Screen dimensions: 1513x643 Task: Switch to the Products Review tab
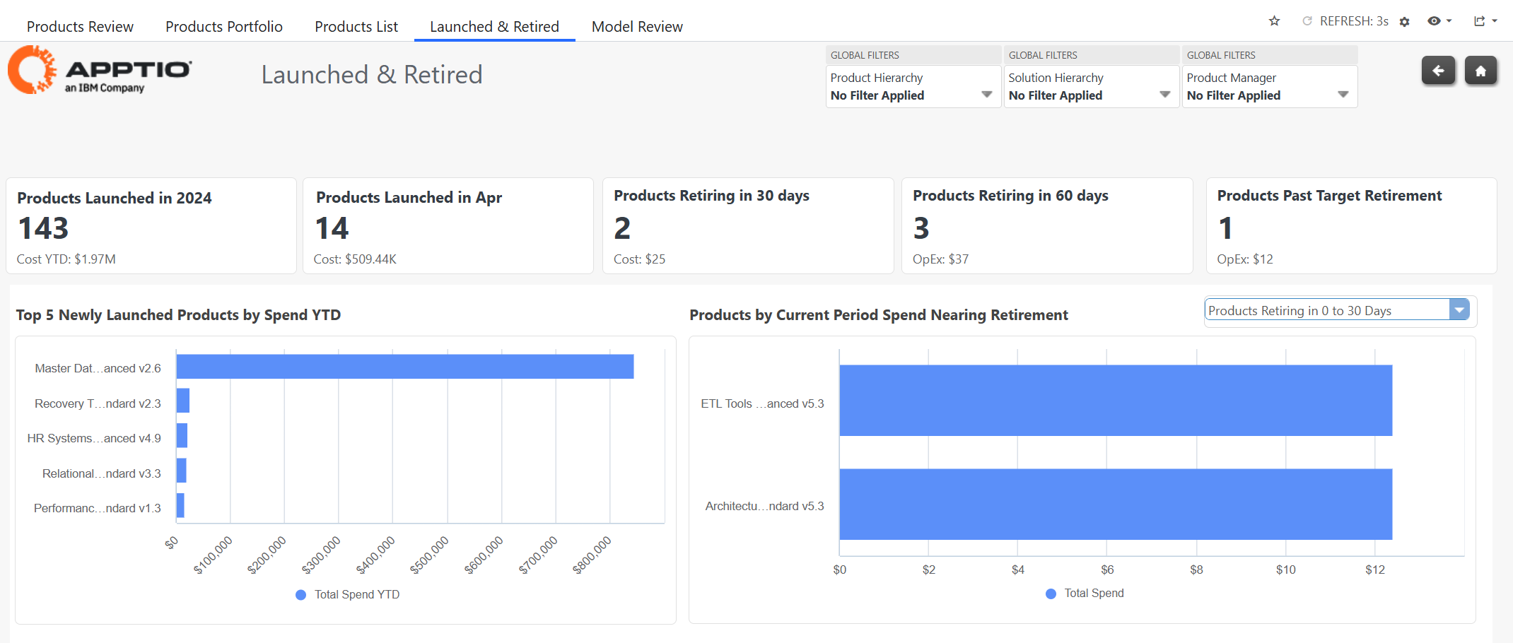point(80,27)
